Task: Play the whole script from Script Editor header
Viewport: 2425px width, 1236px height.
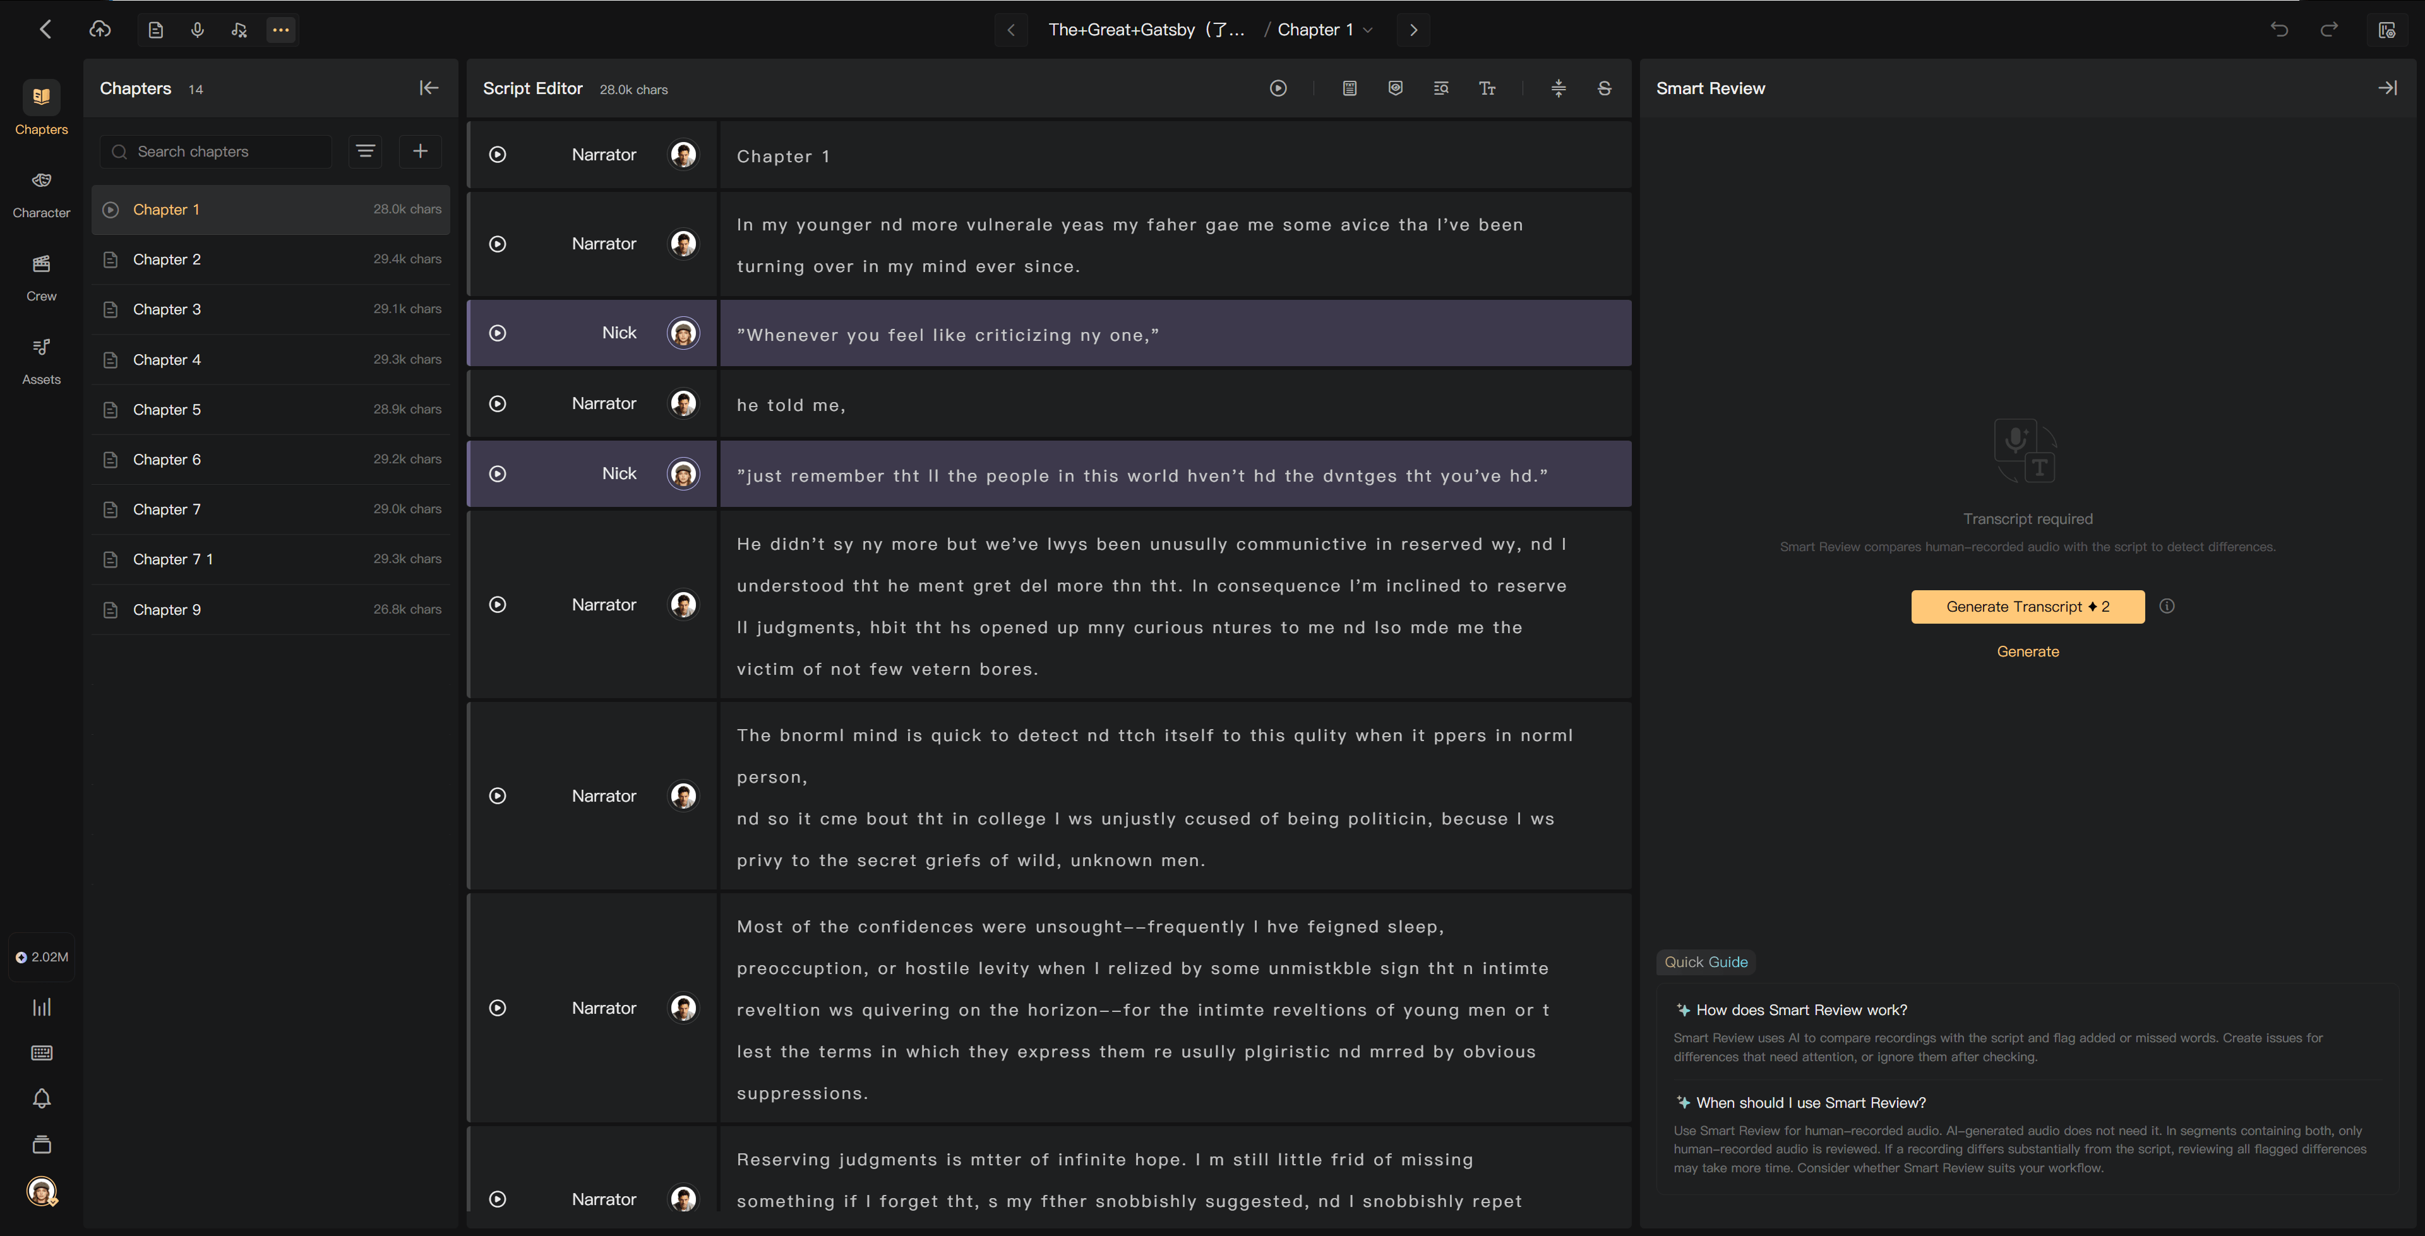Action: tap(1278, 88)
